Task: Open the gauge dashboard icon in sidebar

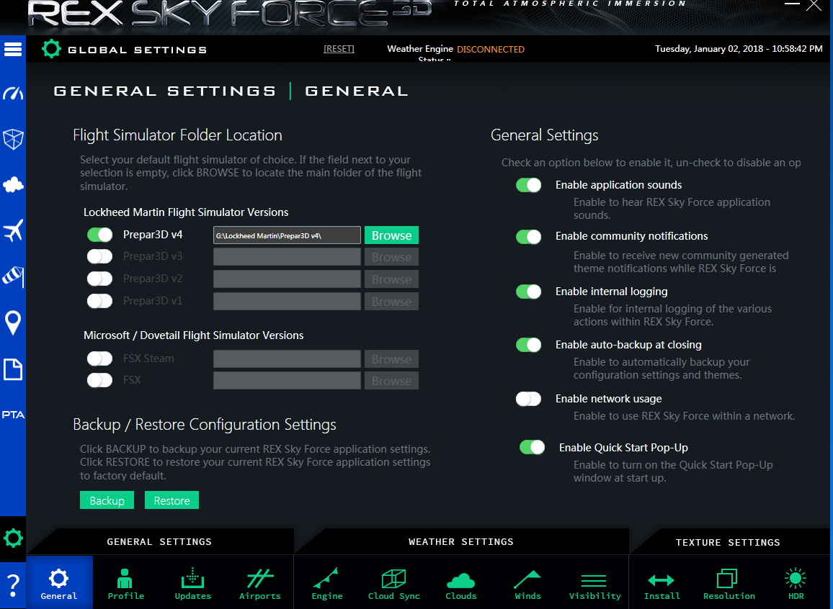Action: 13,94
